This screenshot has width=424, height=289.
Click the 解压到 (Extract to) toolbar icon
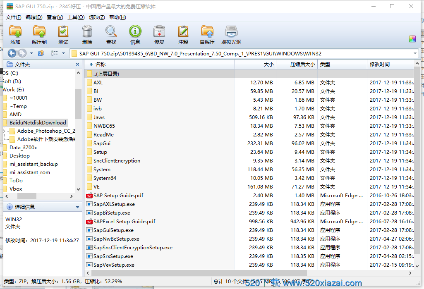[x=39, y=31]
